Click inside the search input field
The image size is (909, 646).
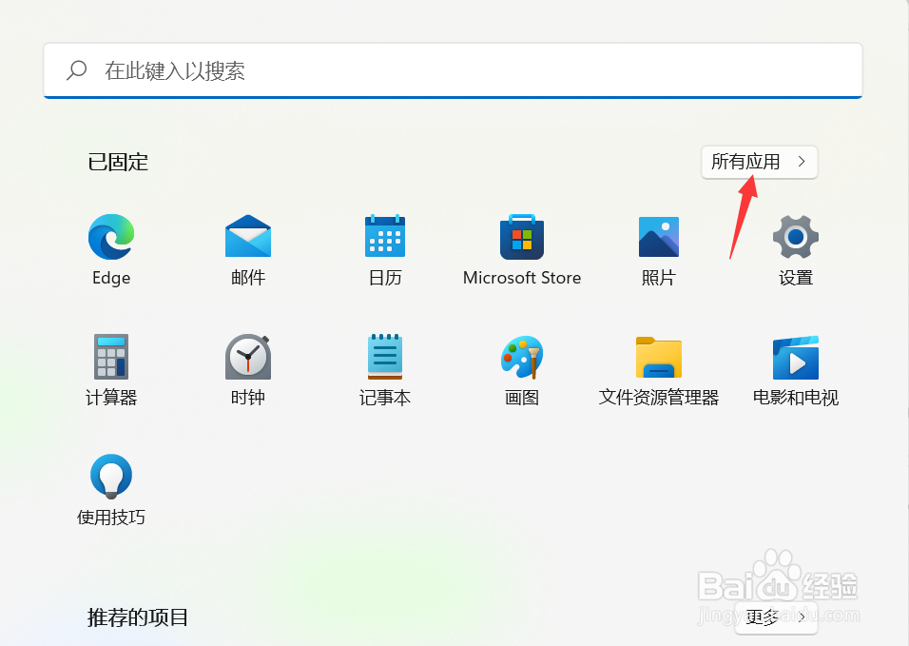click(x=380, y=69)
